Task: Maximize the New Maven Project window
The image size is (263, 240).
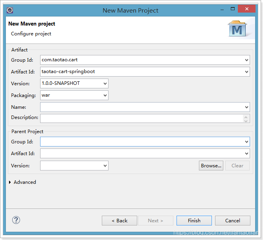Action: click(233, 9)
